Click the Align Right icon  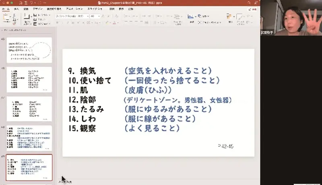136,22
